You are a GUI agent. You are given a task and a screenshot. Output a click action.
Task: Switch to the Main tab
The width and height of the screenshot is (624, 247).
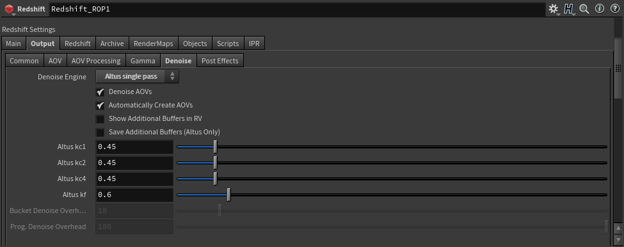click(13, 44)
